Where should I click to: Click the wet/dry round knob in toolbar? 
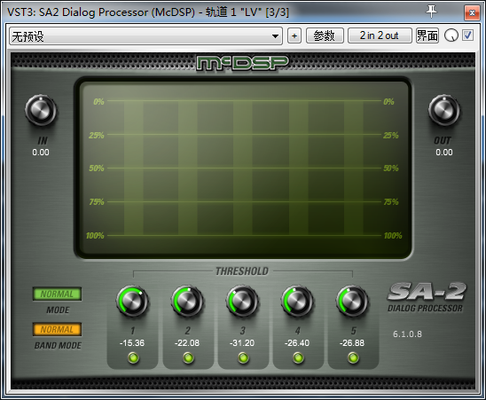pyautogui.click(x=451, y=35)
